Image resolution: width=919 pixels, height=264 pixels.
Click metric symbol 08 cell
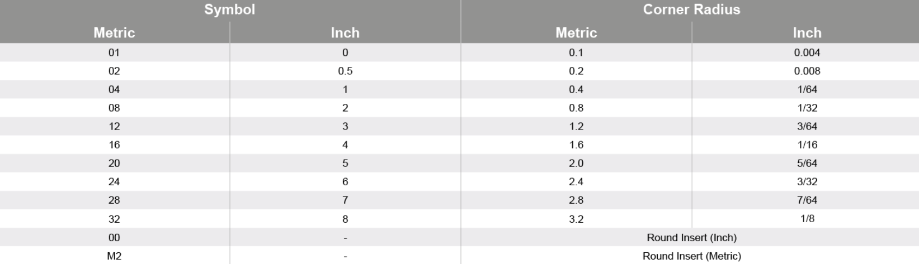[x=115, y=108]
